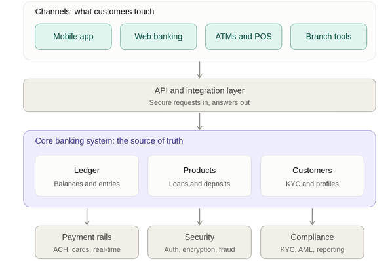Click the Security box
Image resolution: width=392 pixels, height=261 pixels.
point(199,242)
